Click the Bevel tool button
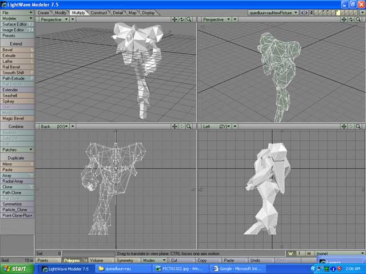This screenshot has width=366, height=274. point(17,50)
